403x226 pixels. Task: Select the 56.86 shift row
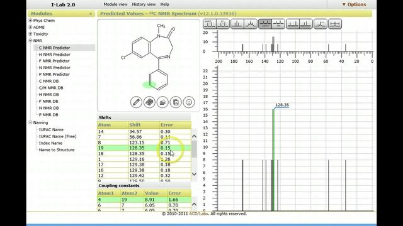[144, 137]
